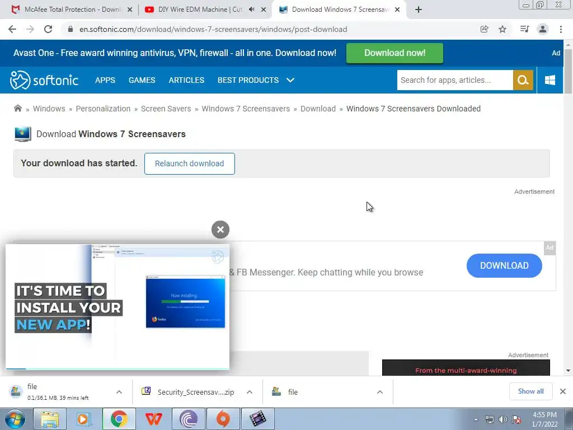Screen dimensions: 573x430
Task: Open the film clapper video app in taskbar
Action: [x=257, y=419]
